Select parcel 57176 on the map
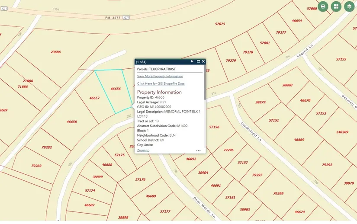Viewport: 357px width, 224px height. (140, 179)
